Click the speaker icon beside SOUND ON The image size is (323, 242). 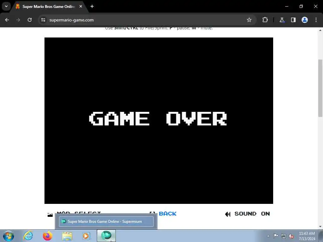[x=228, y=214]
